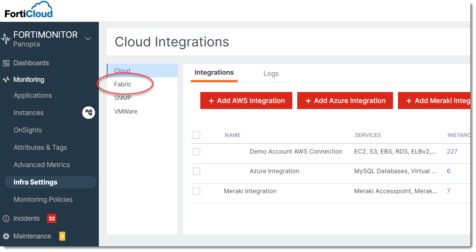Open the instance topology tree icon

tap(89, 112)
